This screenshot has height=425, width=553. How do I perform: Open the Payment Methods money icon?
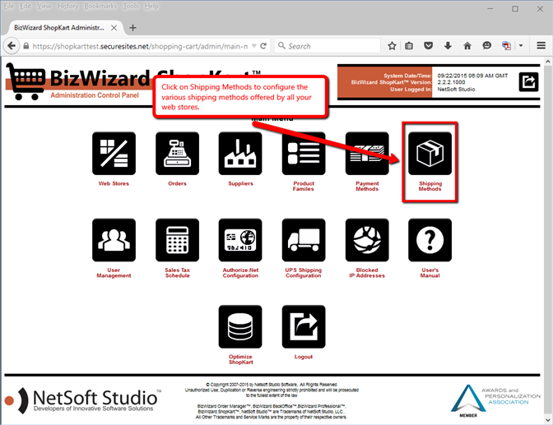(x=367, y=153)
